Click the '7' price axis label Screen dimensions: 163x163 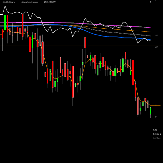[156, 117]
